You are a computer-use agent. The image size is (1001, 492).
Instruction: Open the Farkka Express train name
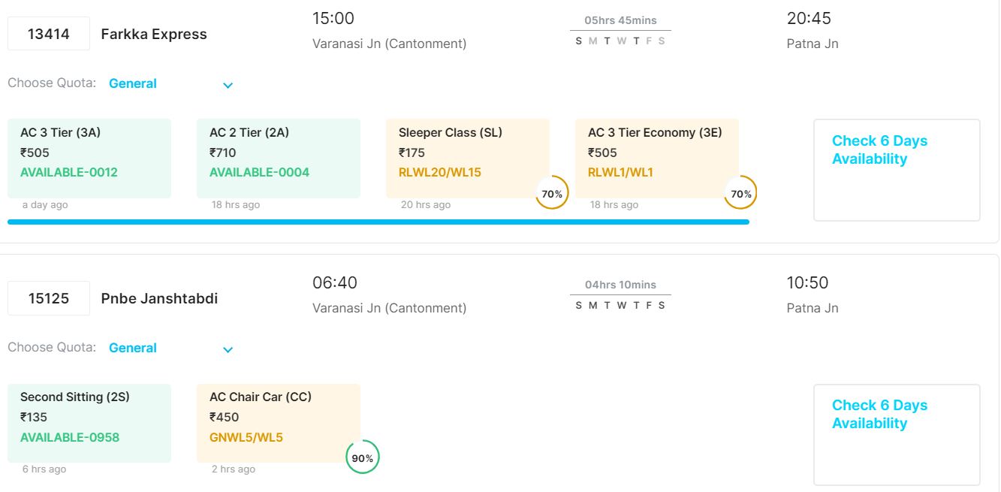pyautogui.click(x=154, y=34)
